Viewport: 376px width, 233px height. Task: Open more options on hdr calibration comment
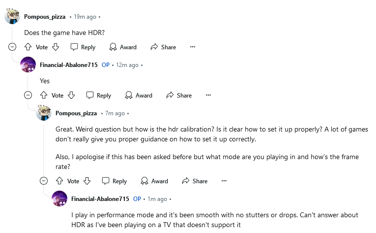tap(224, 181)
